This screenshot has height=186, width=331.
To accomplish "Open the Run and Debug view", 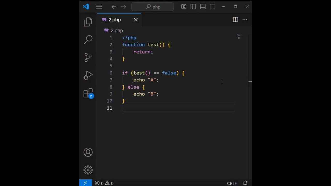I will pyautogui.click(x=88, y=75).
